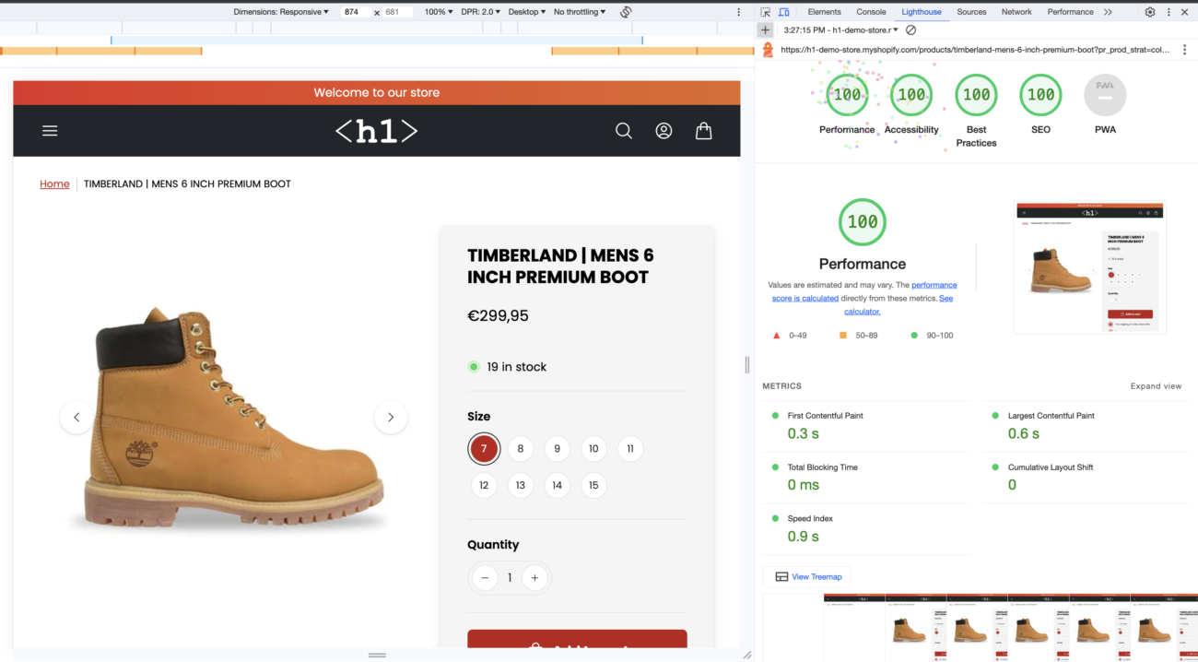Open Lighthouse report tools menu

pos(1185,50)
